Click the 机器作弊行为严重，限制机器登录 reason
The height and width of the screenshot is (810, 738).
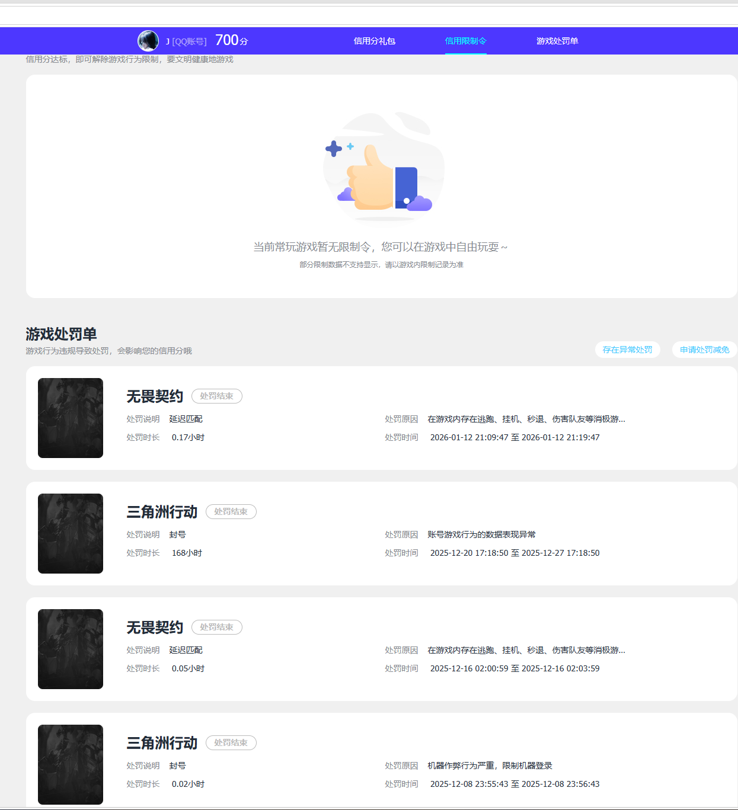pos(490,766)
